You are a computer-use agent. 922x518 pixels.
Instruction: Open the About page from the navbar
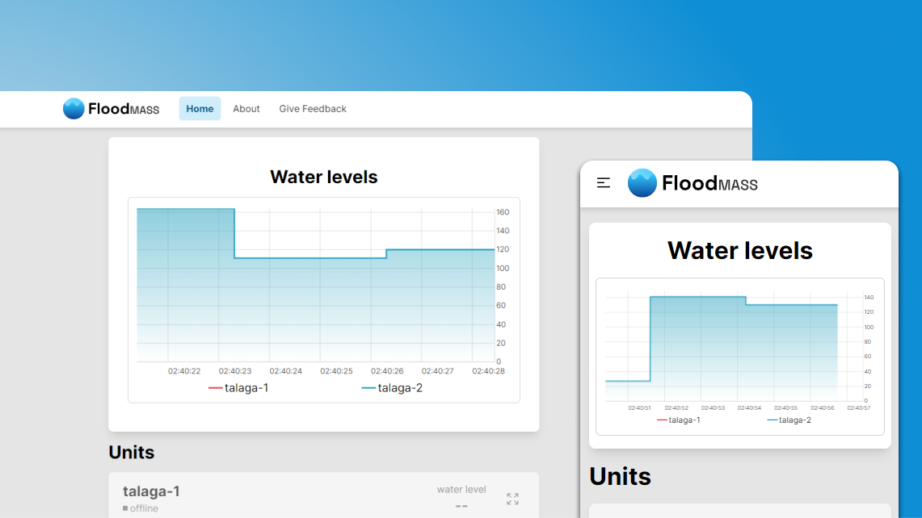click(246, 109)
